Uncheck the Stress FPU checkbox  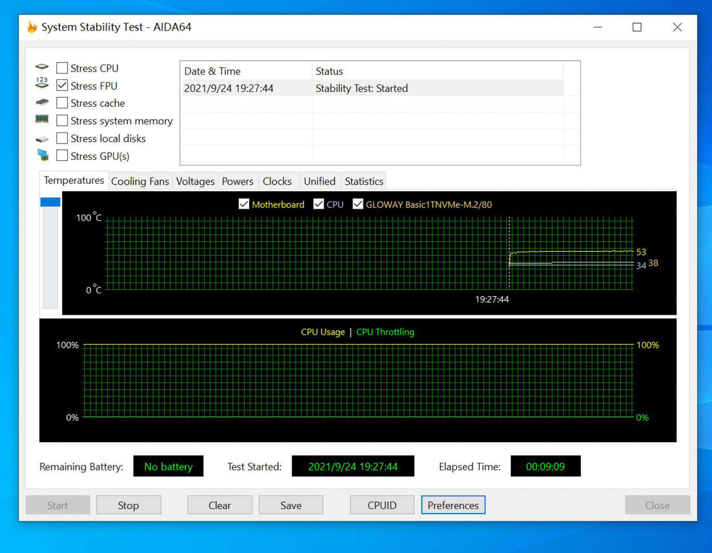(x=62, y=85)
